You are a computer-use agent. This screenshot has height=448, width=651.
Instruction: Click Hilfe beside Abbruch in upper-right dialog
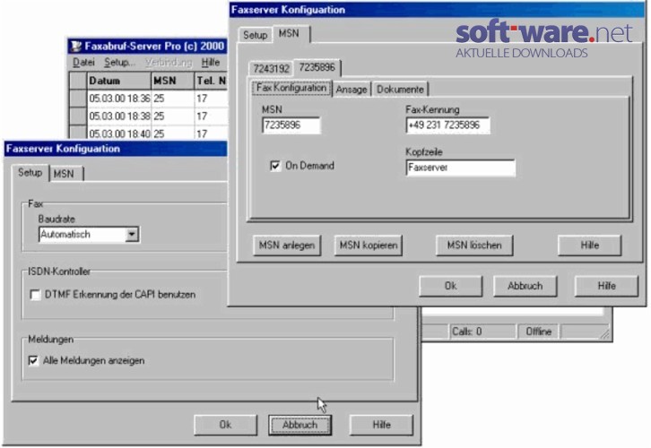click(606, 286)
